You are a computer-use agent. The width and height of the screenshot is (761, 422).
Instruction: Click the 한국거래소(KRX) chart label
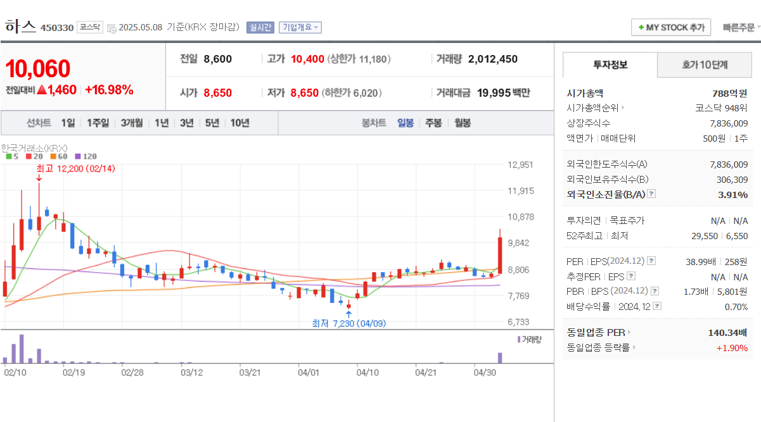click(34, 148)
